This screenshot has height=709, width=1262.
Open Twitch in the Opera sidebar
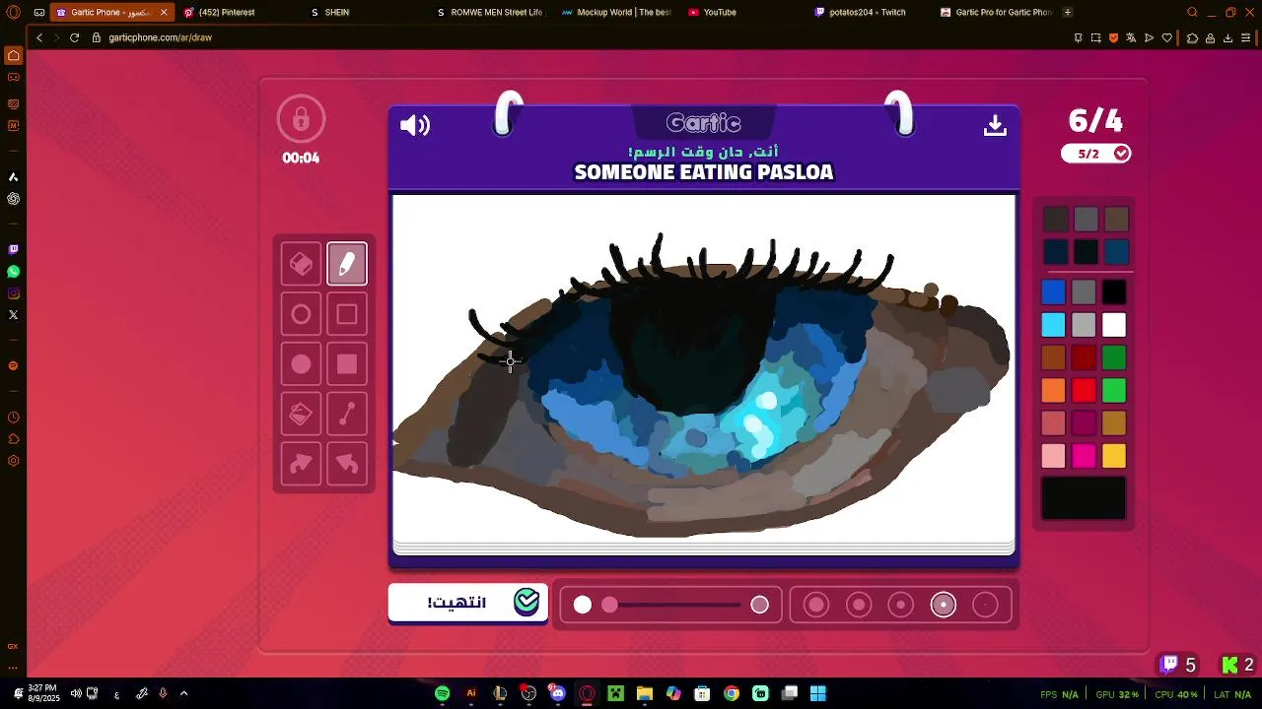pyautogui.click(x=14, y=250)
